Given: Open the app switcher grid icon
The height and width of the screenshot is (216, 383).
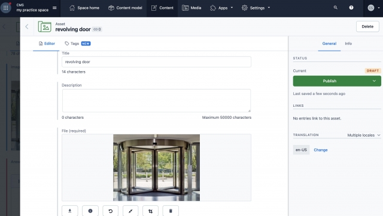Looking at the screenshot, I should [5, 8].
